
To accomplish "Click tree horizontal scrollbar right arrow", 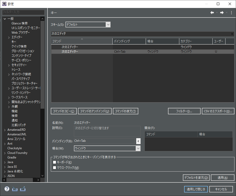I will click(38, 180).
